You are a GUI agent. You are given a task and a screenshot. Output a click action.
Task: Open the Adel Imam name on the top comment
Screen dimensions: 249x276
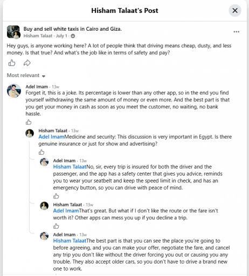37,87
